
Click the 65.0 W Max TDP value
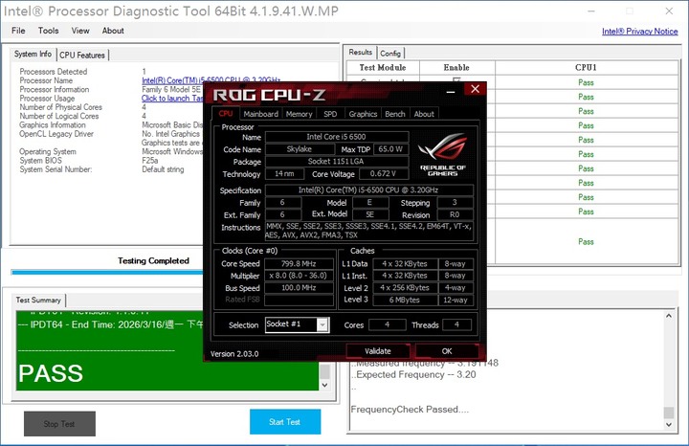click(391, 149)
